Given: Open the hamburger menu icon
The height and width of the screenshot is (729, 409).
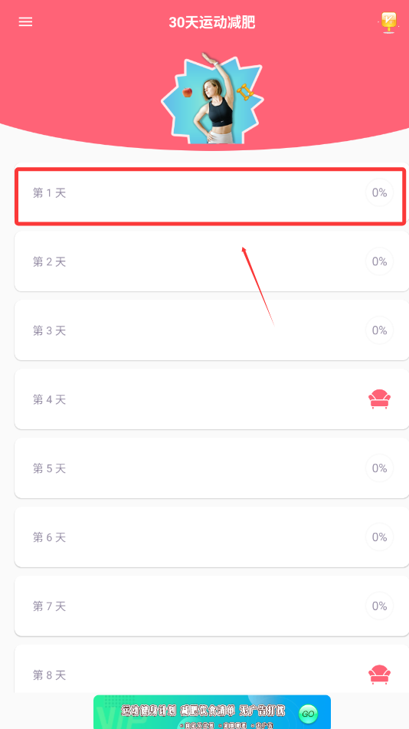Looking at the screenshot, I should pyautogui.click(x=25, y=22).
